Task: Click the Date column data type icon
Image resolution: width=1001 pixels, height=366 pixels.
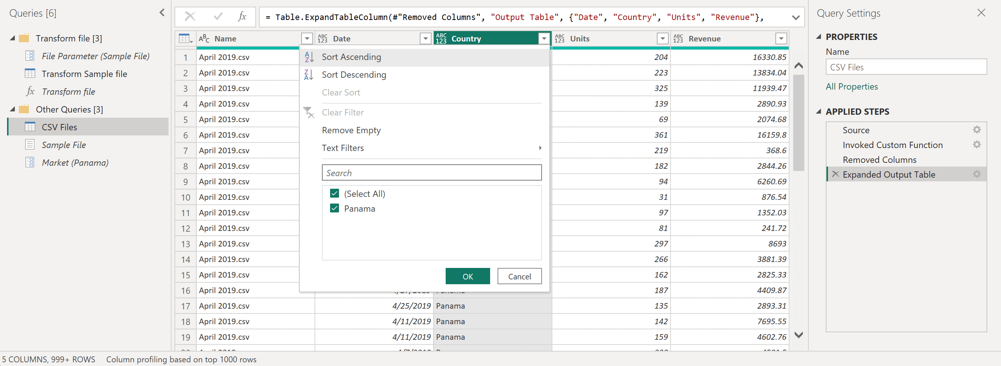Action: tap(322, 38)
